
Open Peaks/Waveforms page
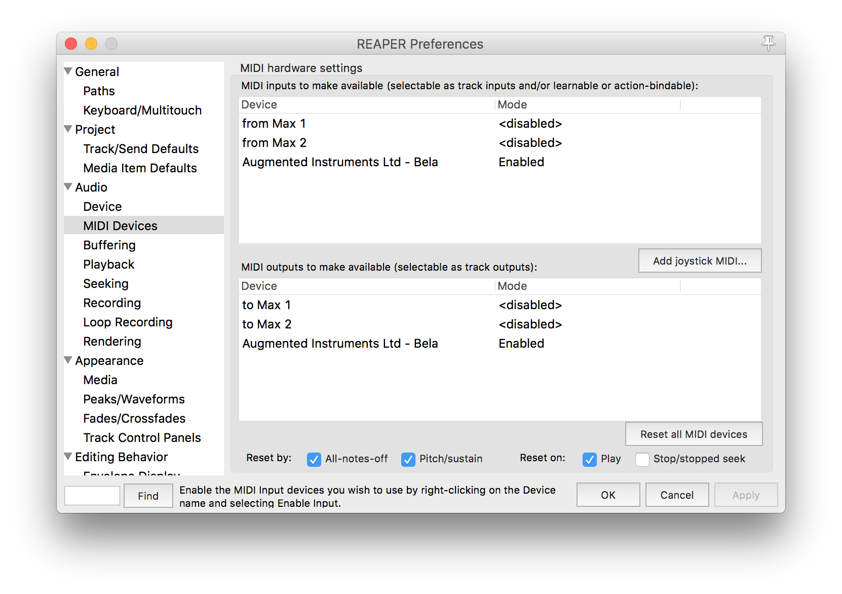pos(134,399)
